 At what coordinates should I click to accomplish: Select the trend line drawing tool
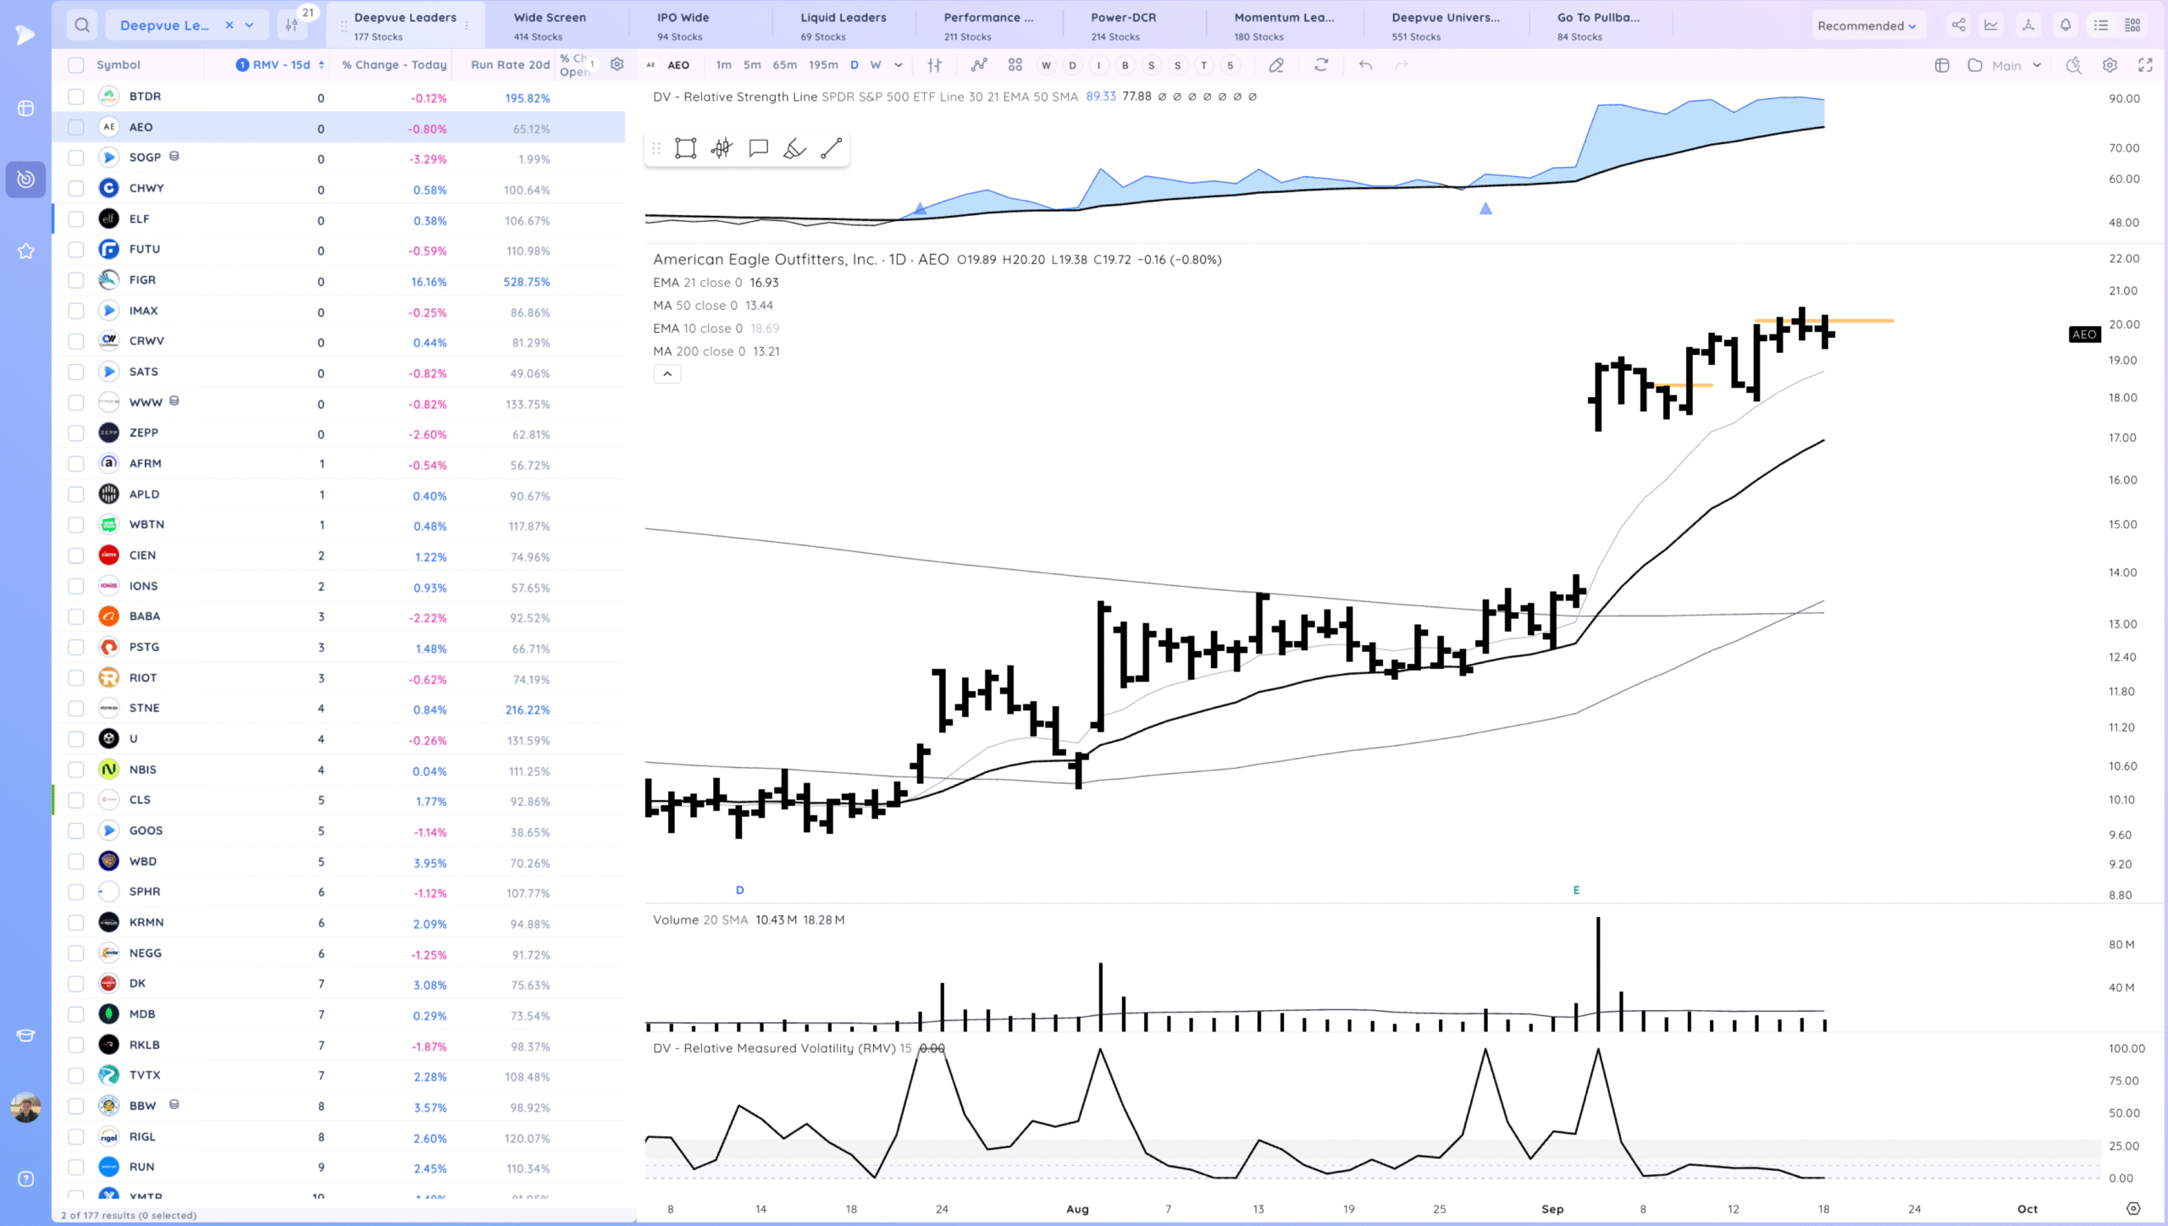pyautogui.click(x=832, y=149)
